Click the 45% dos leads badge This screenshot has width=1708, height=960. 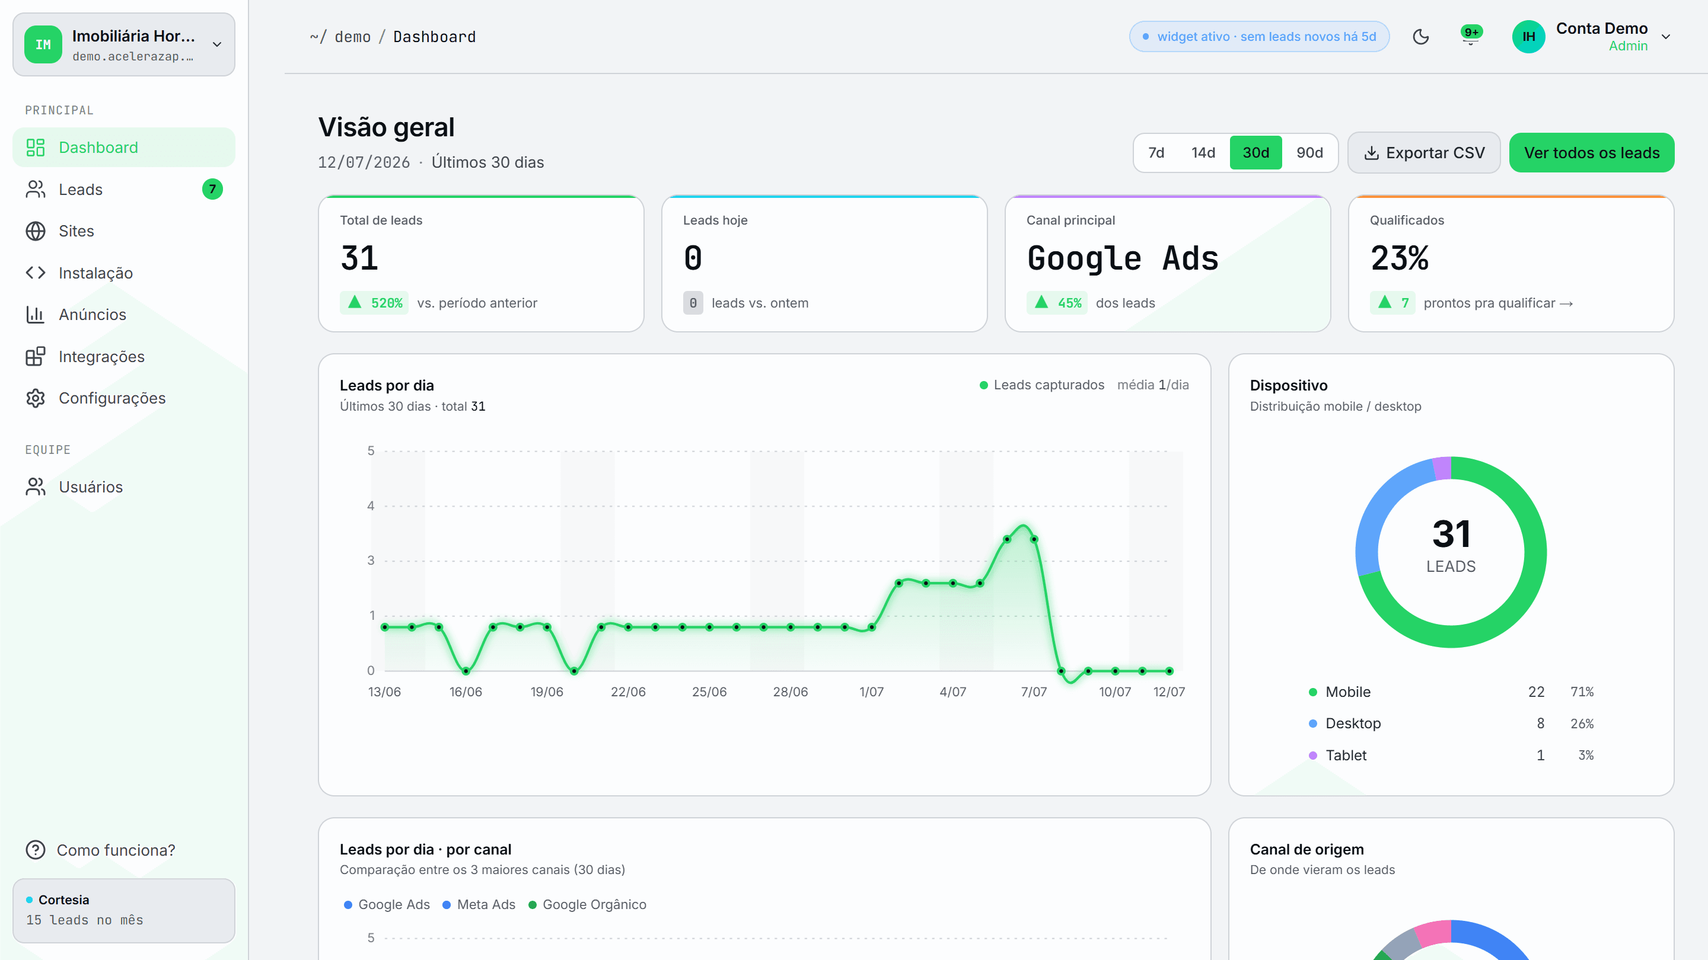tap(1057, 303)
